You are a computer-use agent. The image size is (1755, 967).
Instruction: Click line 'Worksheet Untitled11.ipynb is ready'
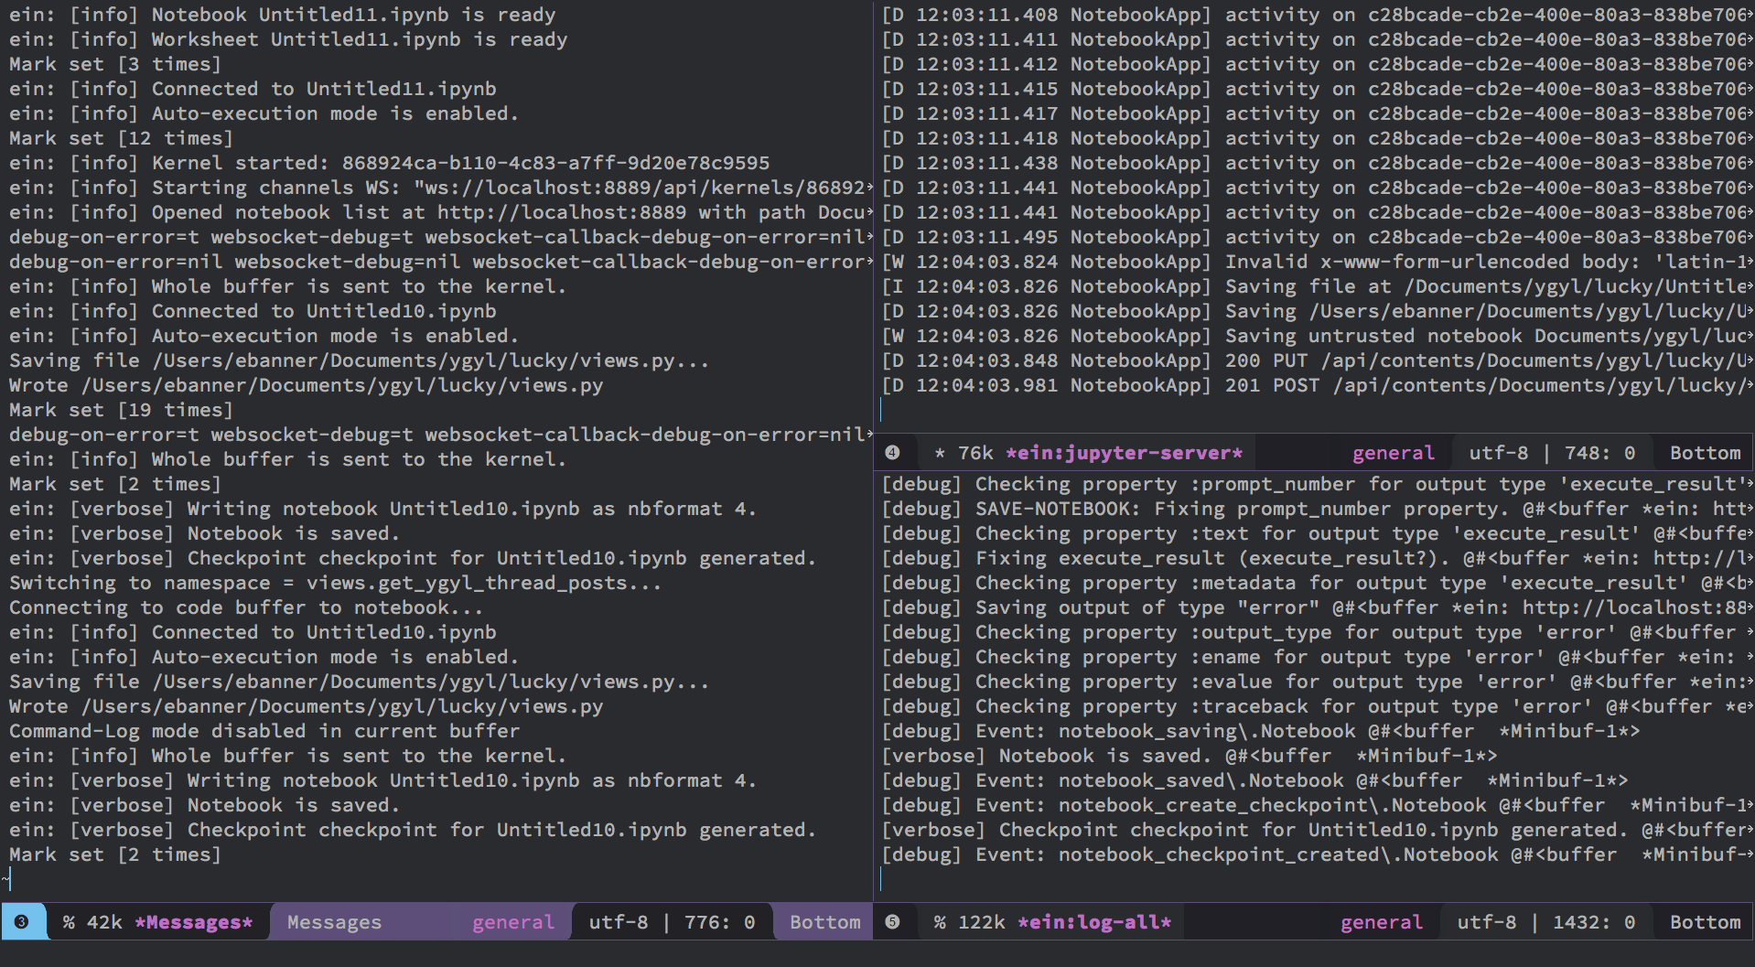coord(288,39)
